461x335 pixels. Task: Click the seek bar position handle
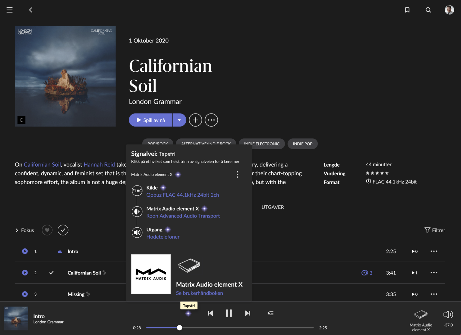click(180, 328)
